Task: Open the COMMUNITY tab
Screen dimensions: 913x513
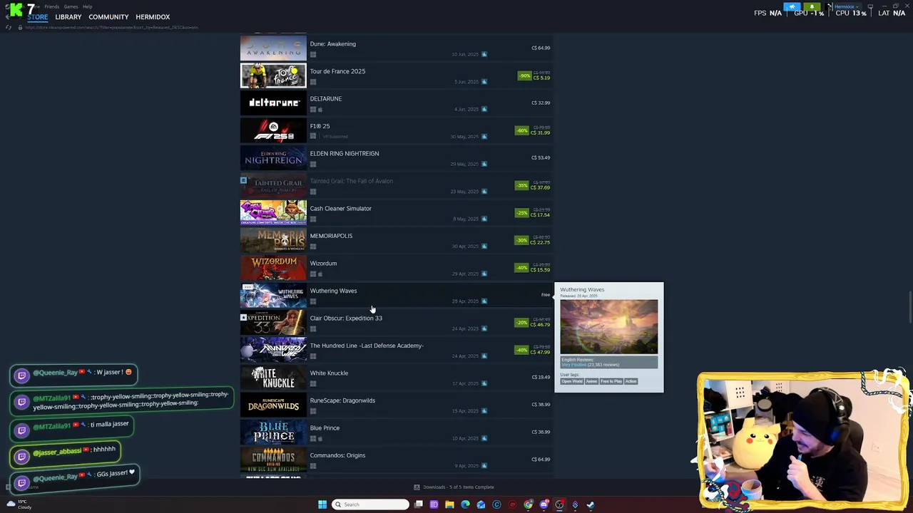Action: coord(108,17)
